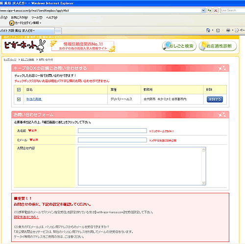Open the ツール(T) menu
This screenshot has width=245, height=244.
pyautogui.click(x=37, y=18)
